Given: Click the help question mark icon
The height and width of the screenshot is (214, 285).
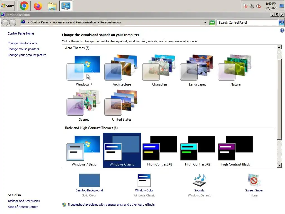Looking at the screenshot, I should pyautogui.click(x=282, y=30).
